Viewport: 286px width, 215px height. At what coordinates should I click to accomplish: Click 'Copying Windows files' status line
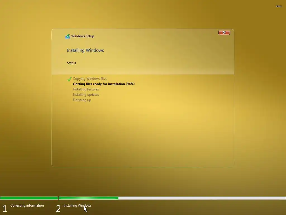(x=90, y=79)
